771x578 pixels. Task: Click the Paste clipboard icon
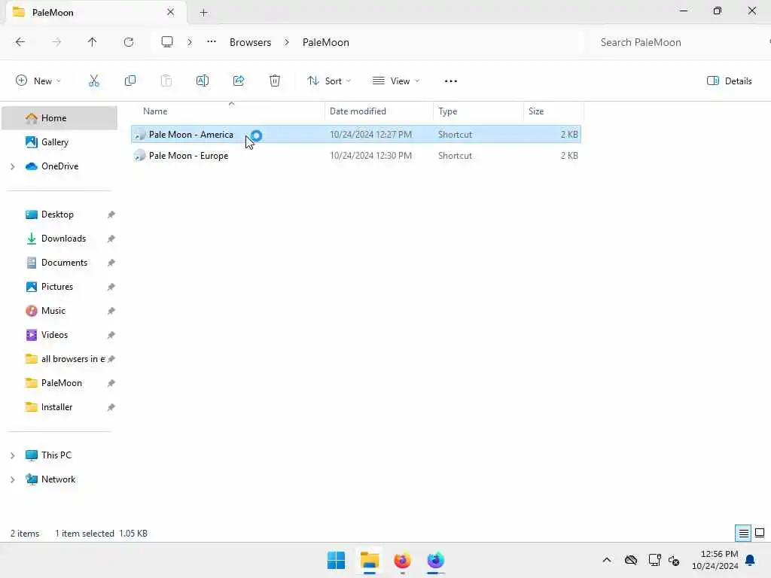pos(166,81)
